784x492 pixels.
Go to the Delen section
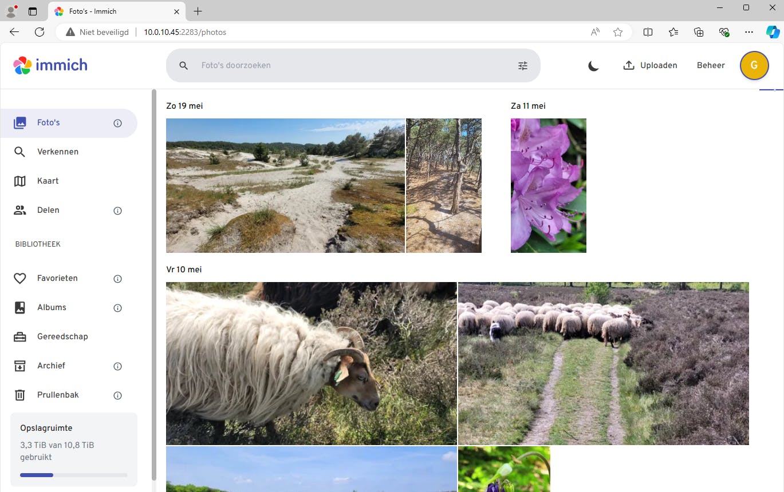point(48,210)
